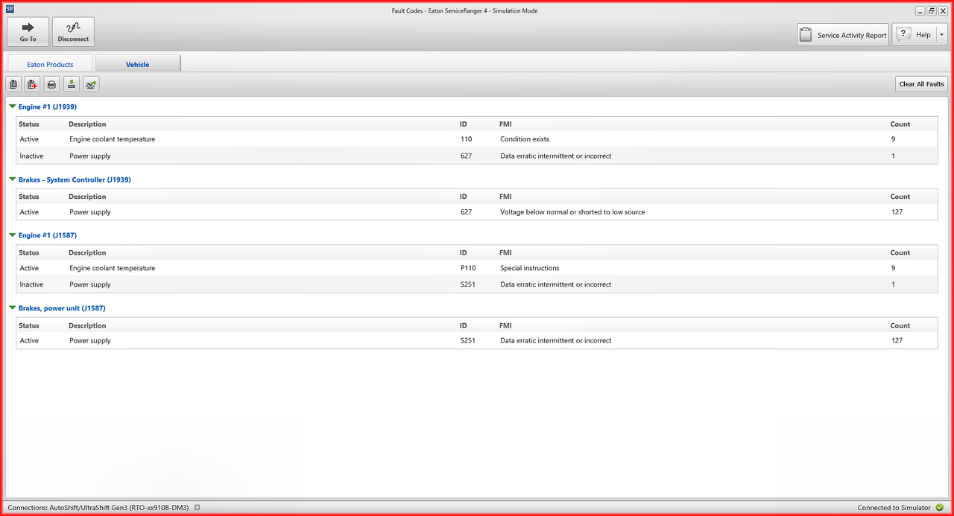Click Status header in Brakes - System Controller table
Viewport: 954px width, 516px height.
(x=29, y=197)
